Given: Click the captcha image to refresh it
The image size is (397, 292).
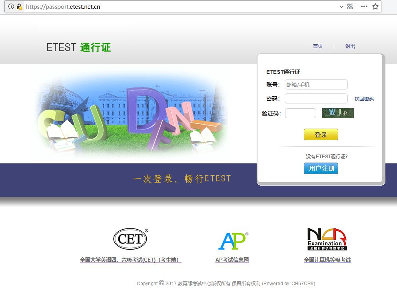Looking at the screenshot, I should pyautogui.click(x=337, y=113).
